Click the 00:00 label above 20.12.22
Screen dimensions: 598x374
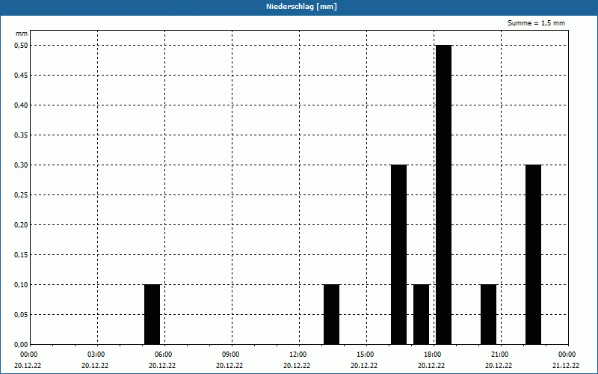coord(29,355)
